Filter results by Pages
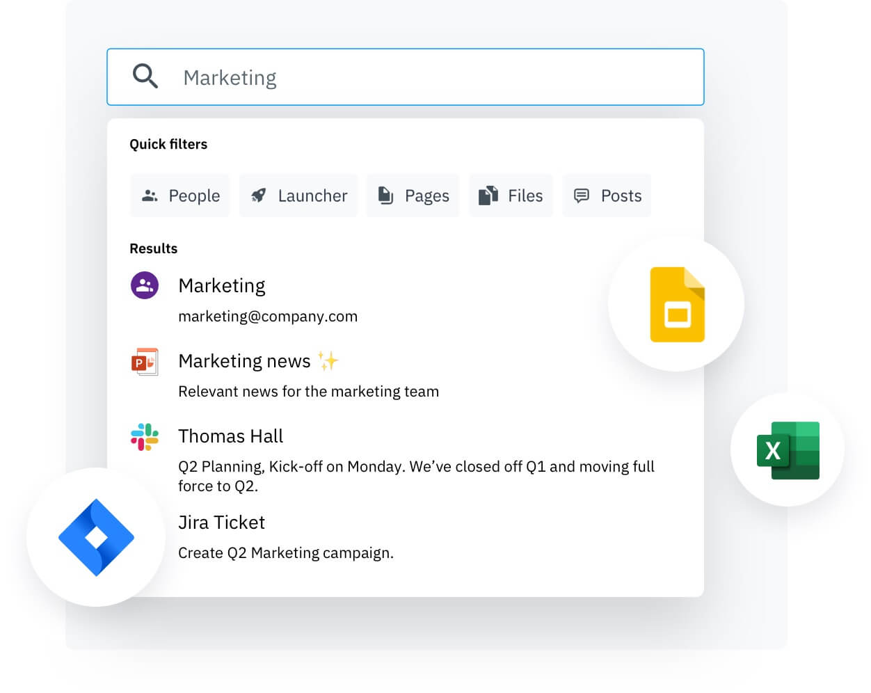Image resolution: width=871 pixels, height=693 pixels. coord(413,196)
